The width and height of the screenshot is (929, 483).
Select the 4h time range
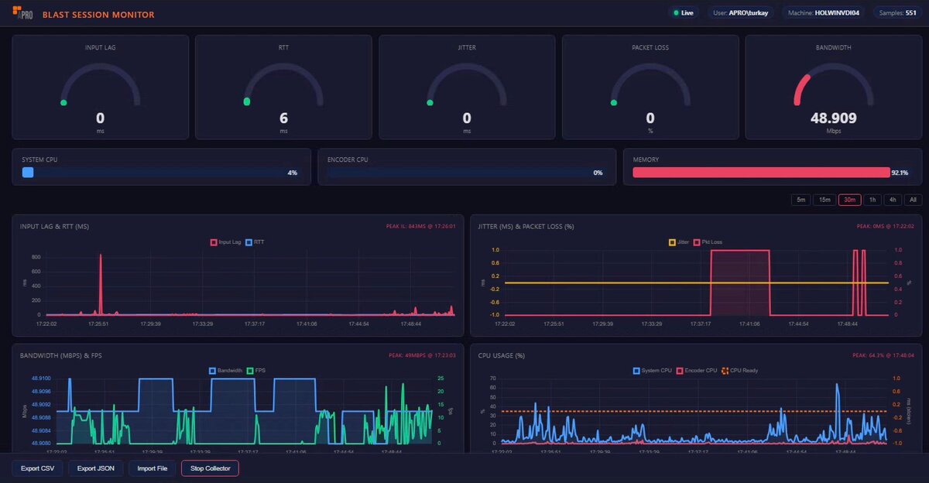click(893, 200)
